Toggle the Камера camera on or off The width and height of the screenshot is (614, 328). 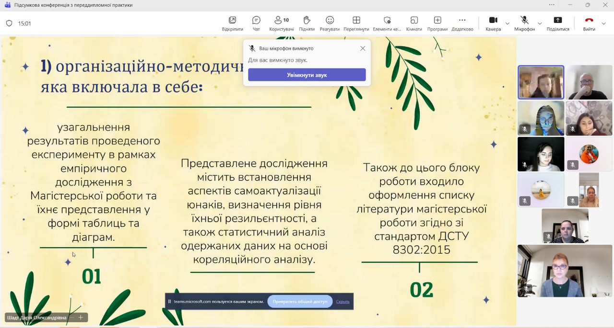[493, 23]
